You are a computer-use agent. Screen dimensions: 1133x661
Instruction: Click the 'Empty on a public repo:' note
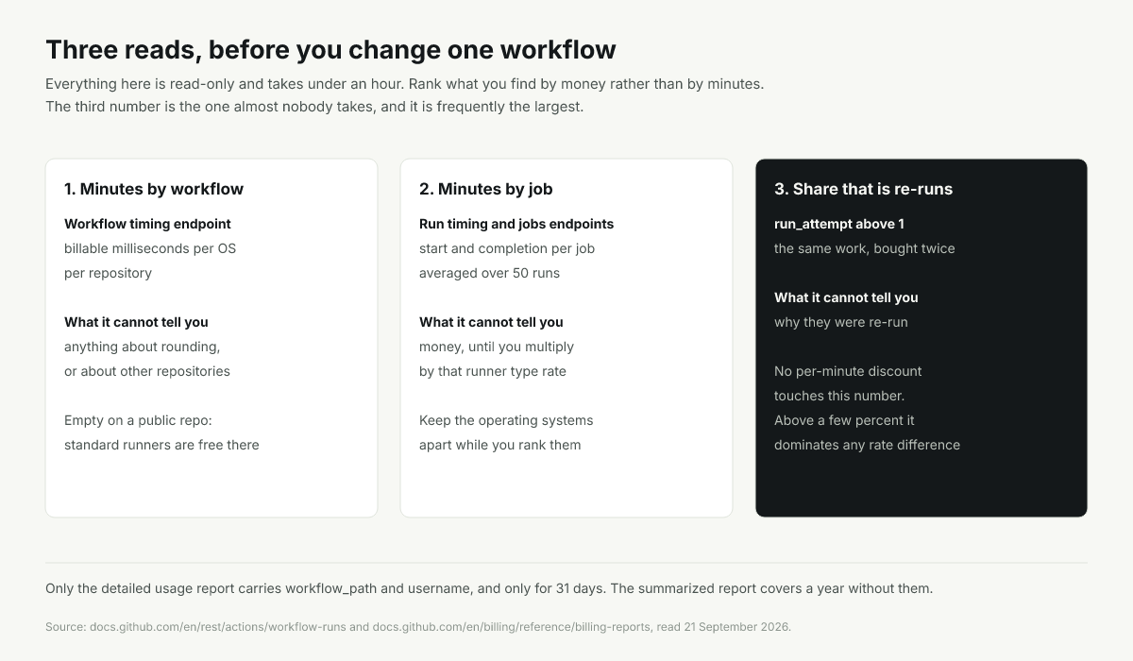tap(144, 420)
